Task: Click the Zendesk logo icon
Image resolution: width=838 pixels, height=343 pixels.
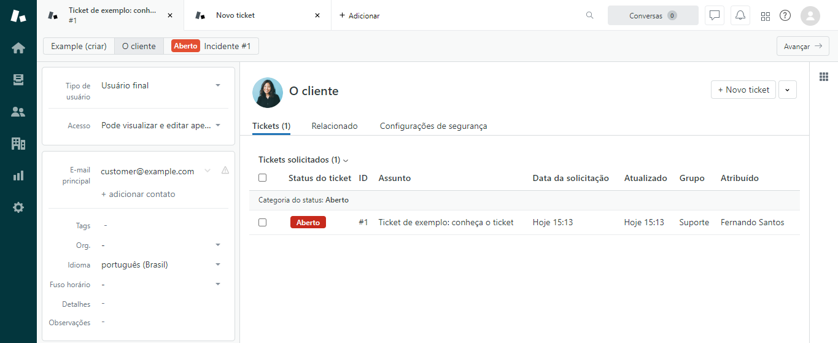Action: coord(18,16)
